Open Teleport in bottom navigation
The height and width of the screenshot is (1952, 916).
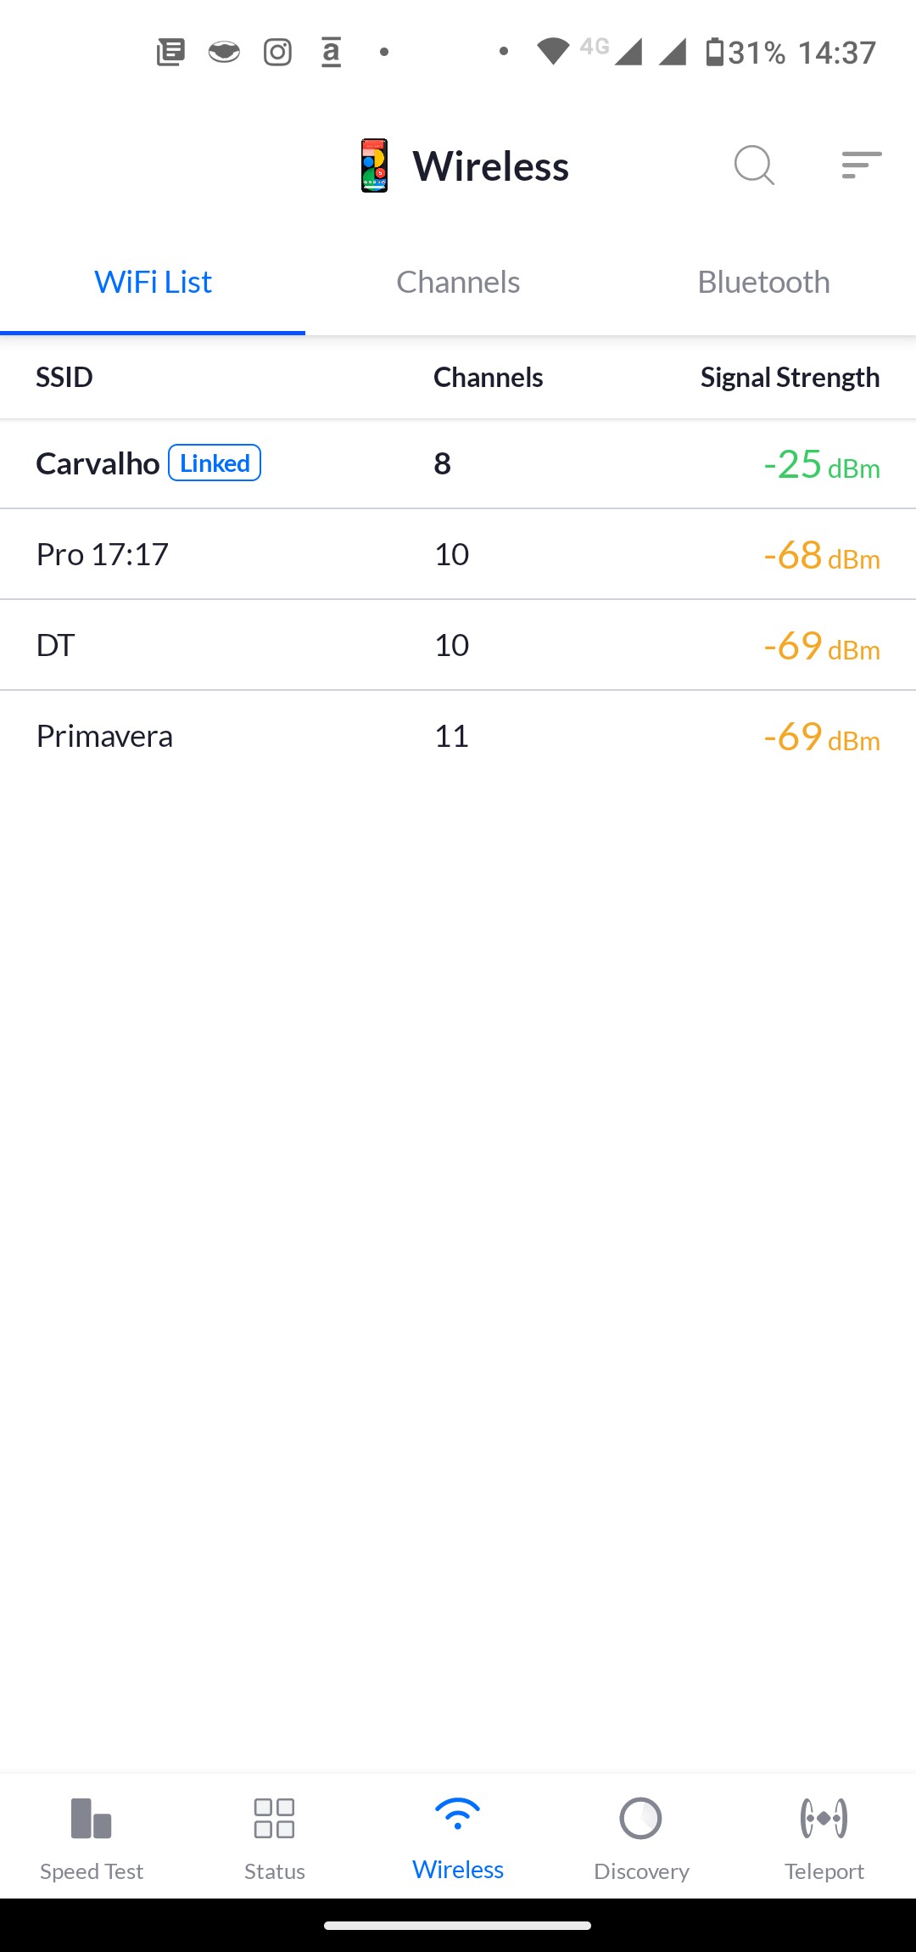coord(824,1837)
